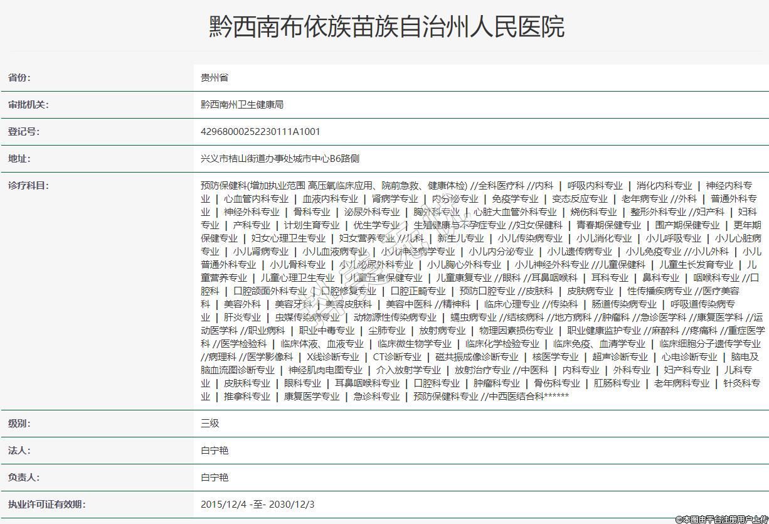Select 白宁艳 in the 法人 row
This screenshot has height=524, width=769.
(215, 451)
